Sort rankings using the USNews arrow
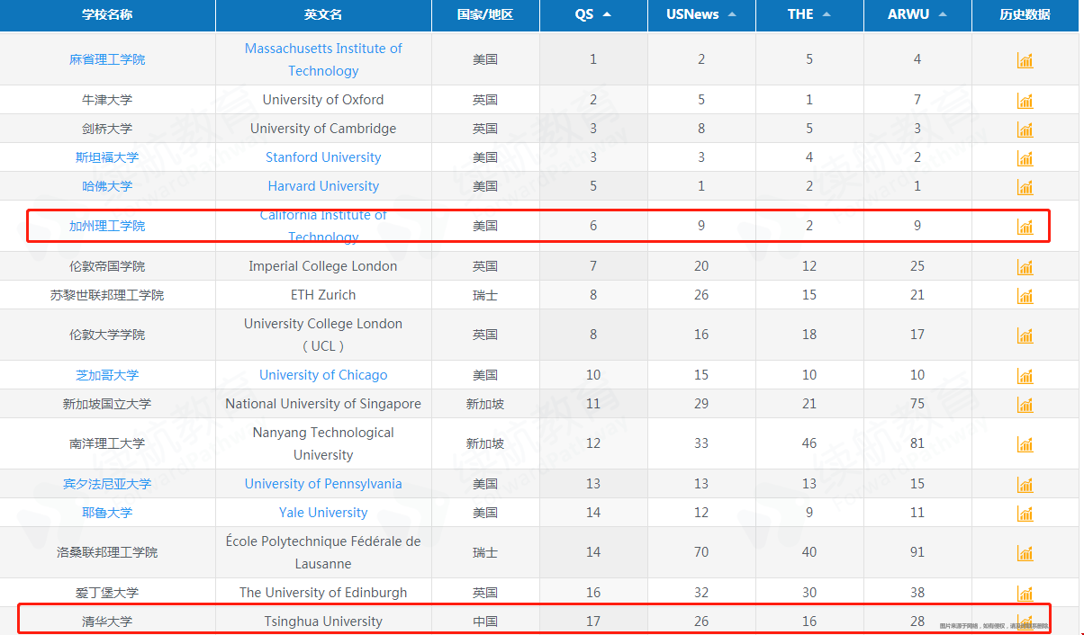The height and width of the screenshot is (635, 1084). tap(731, 14)
